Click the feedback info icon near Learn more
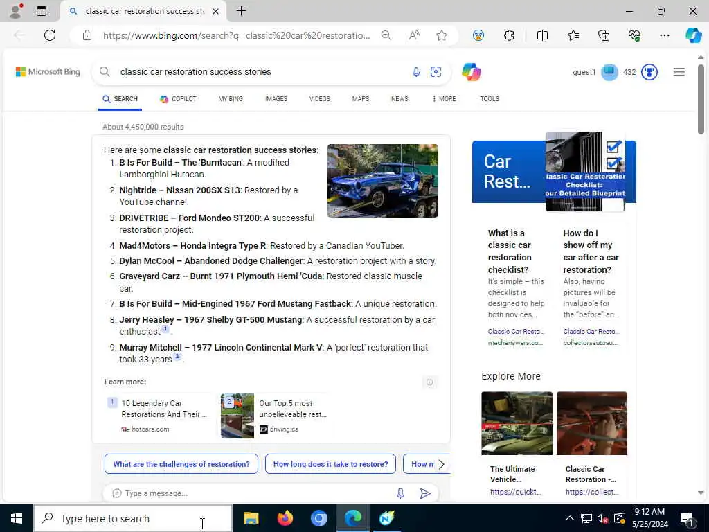 click(429, 382)
